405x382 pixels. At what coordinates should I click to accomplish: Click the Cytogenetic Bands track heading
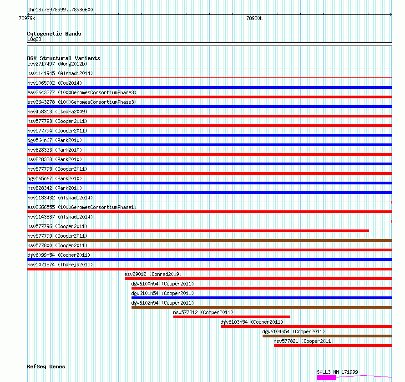point(54,34)
